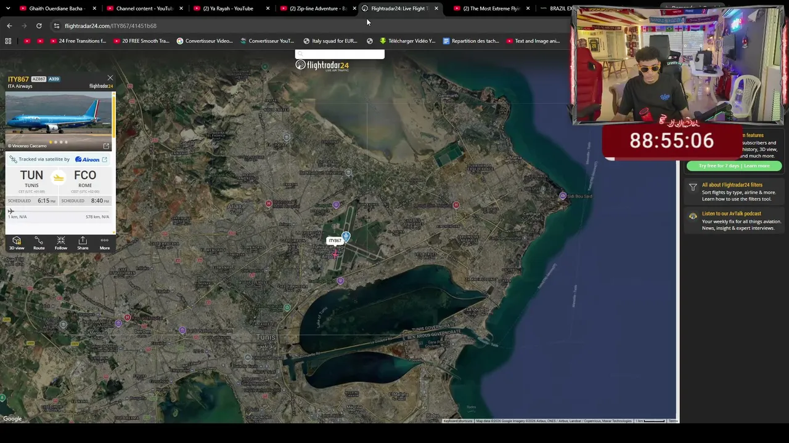Open the 20 FREE Smooth Tra... bookmark

tap(141, 41)
